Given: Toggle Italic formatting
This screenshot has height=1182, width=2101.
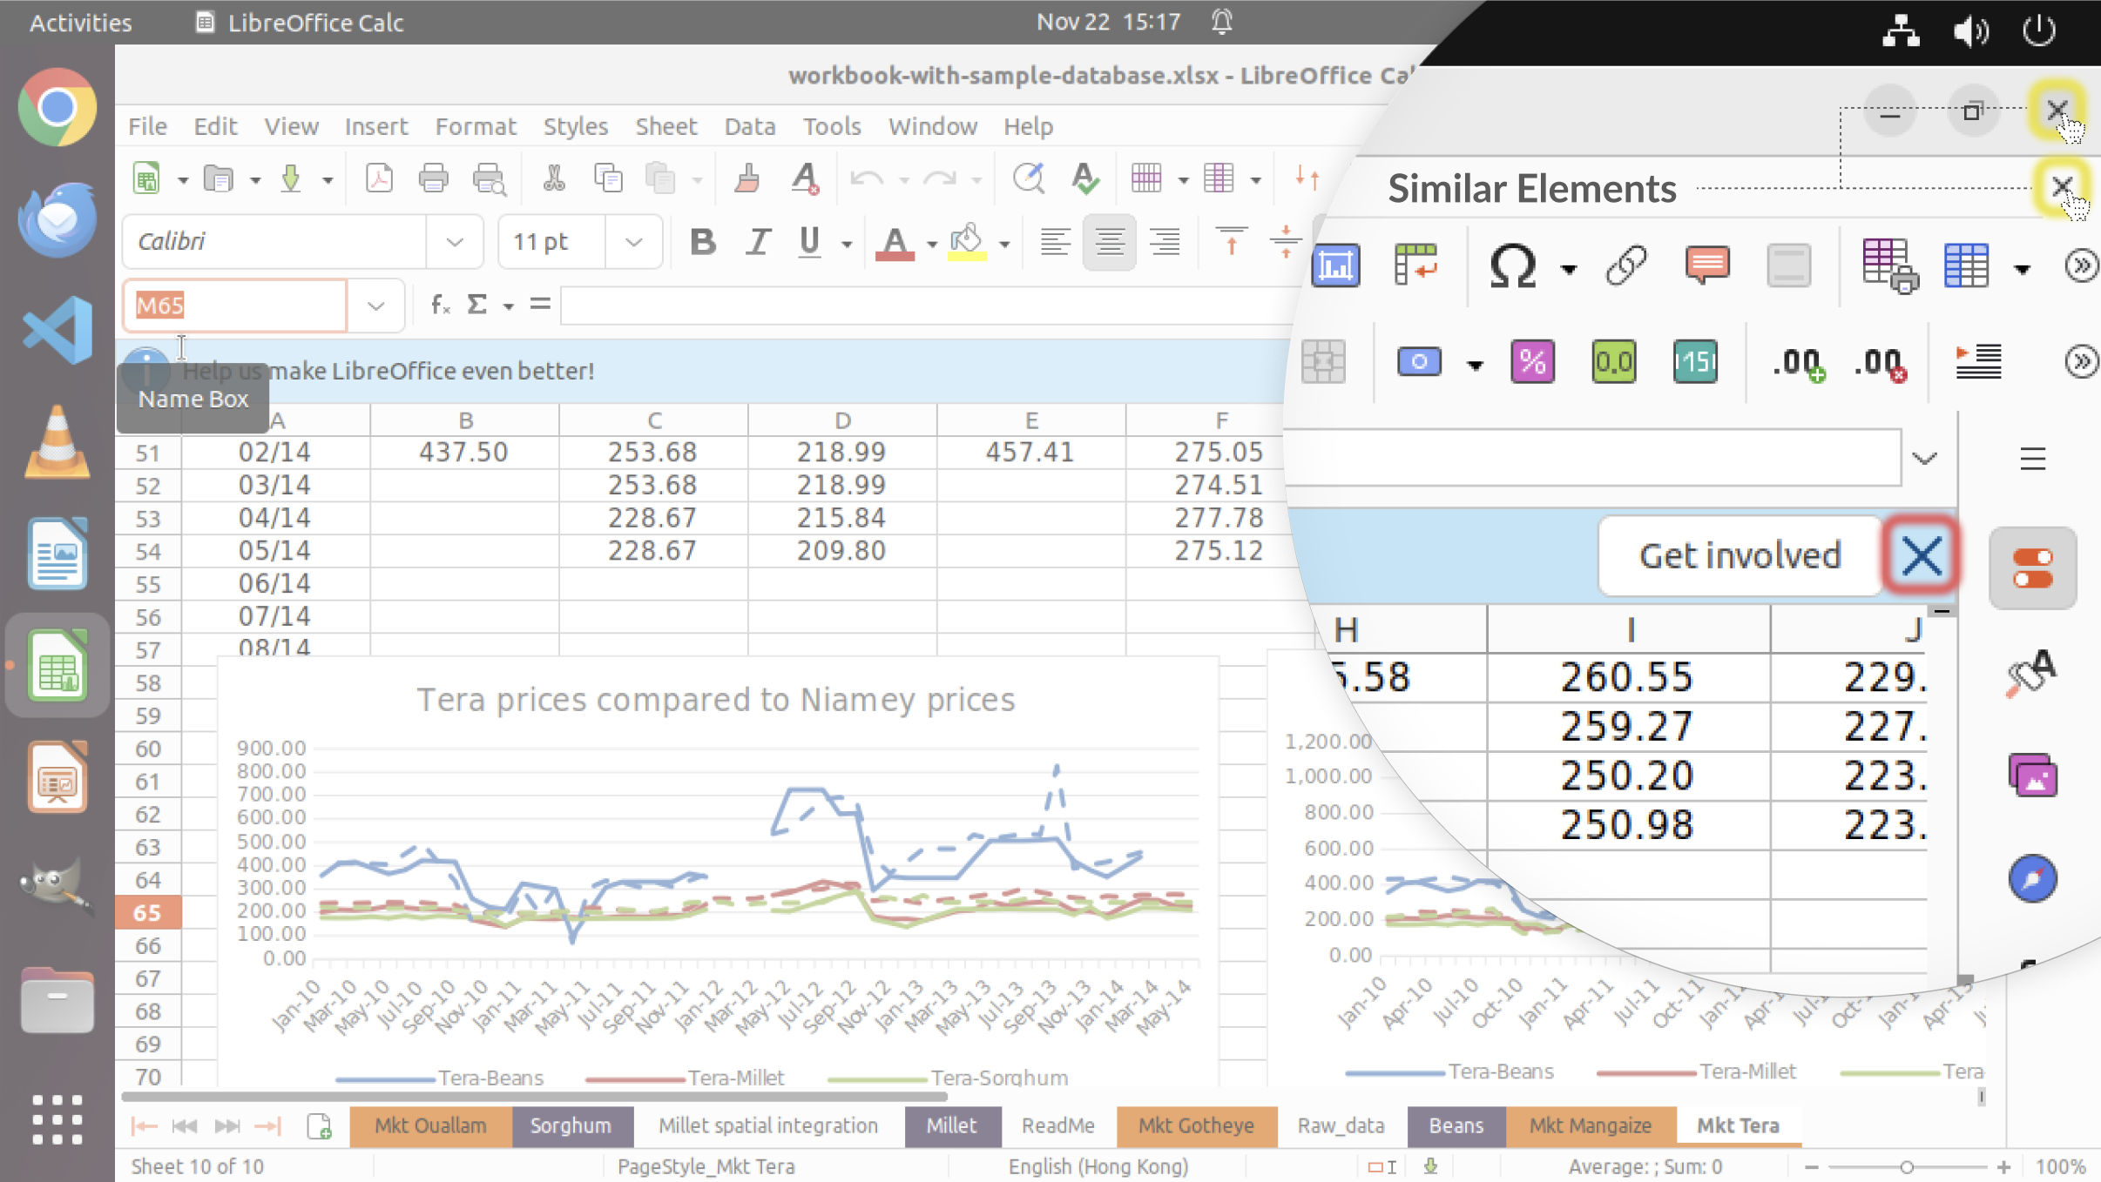Looking at the screenshot, I should pyautogui.click(x=758, y=241).
